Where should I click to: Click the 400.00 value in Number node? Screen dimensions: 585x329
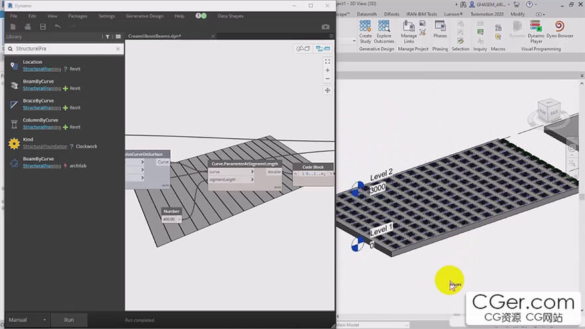tap(169, 219)
